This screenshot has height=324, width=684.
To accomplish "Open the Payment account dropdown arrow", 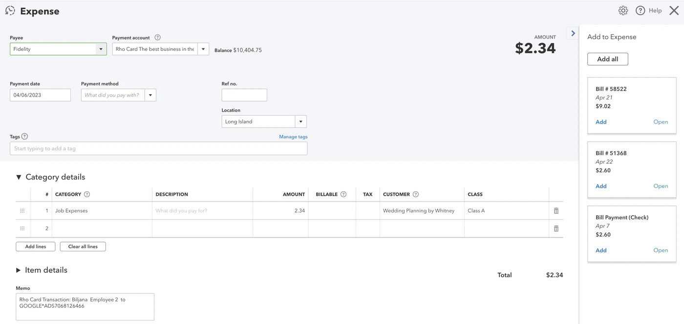I will click(203, 49).
